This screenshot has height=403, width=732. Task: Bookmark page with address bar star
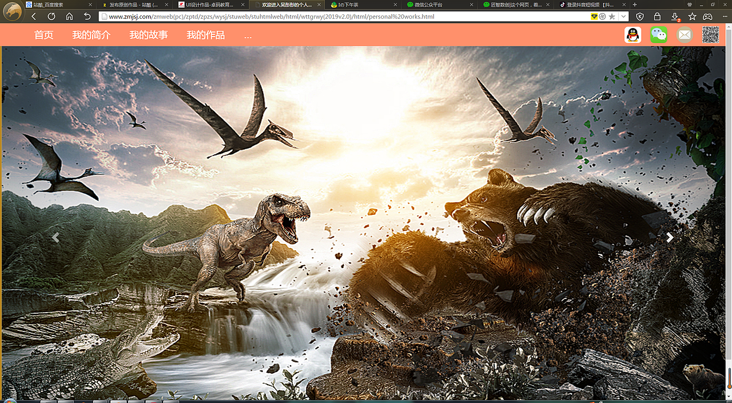(612, 17)
